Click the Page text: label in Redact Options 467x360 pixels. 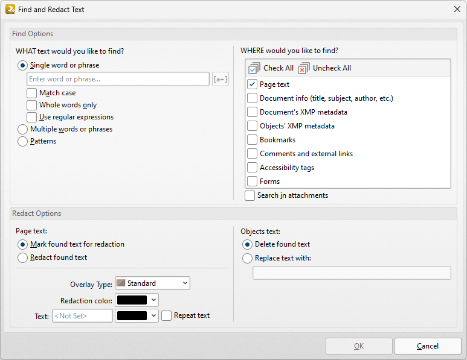coord(31,231)
